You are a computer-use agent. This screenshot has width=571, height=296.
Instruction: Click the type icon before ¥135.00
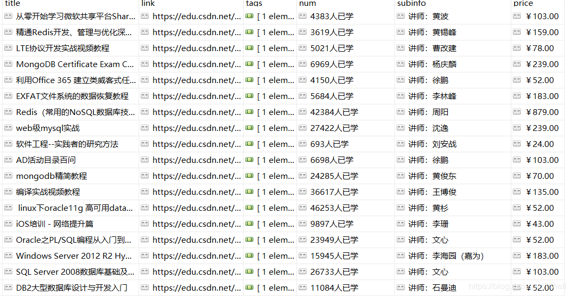[x=517, y=192]
